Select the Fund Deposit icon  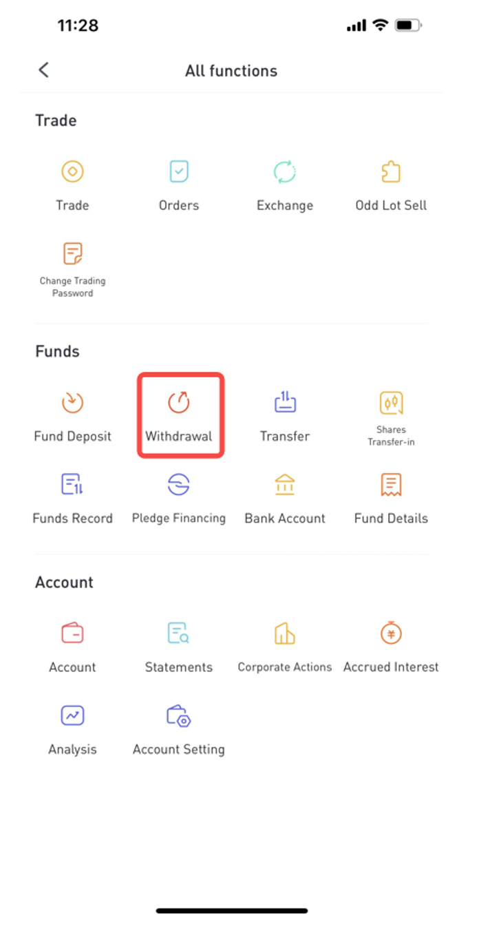(x=72, y=402)
